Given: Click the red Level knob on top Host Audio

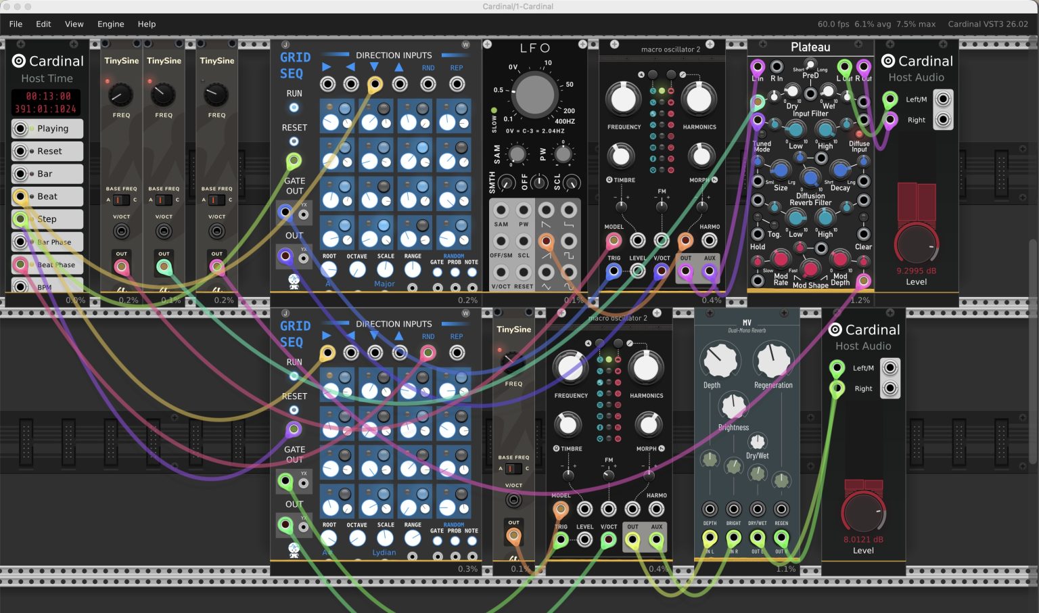Looking at the screenshot, I should 916,245.
